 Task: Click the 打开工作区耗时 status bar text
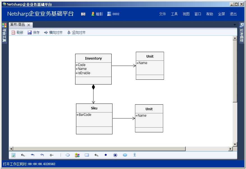pos(29,164)
